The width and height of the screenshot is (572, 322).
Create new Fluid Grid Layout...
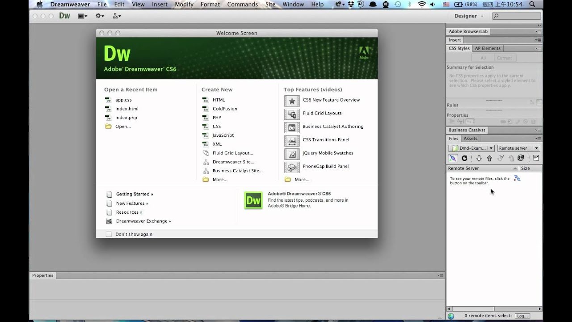click(232, 153)
